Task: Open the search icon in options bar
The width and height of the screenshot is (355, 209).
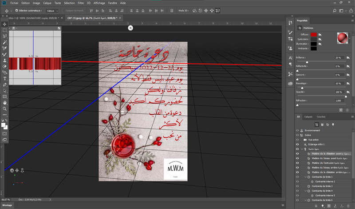Action: [x=335, y=11]
